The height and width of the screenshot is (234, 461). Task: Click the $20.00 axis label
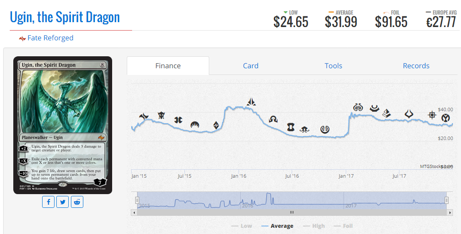pyautogui.click(x=445, y=138)
